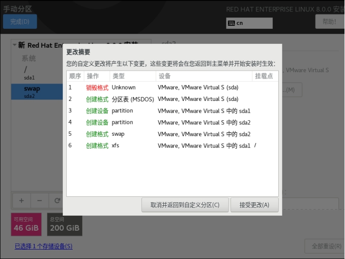Select row 6 创建格式 xfs
The height and width of the screenshot is (259, 345).
point(172,146)
